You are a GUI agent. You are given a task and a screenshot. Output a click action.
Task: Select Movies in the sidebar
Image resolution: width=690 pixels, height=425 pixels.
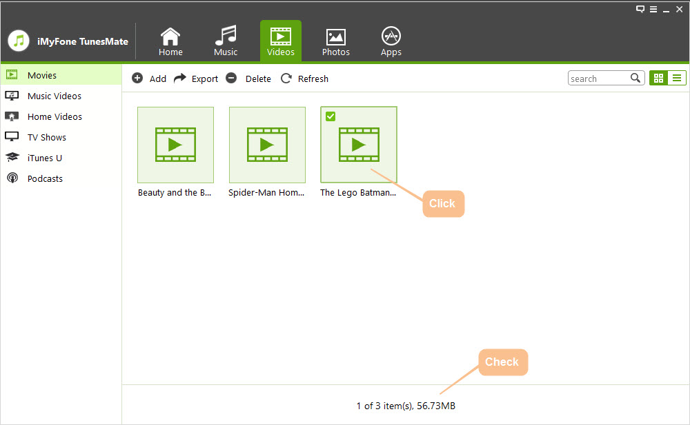(61, 75)
